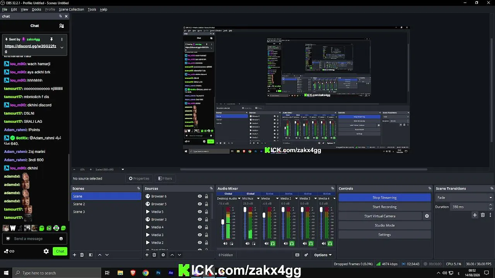Toggle audio monitoring on the Media 2 channel
This screenshot has height=278, width=495.
click(292, 244)
